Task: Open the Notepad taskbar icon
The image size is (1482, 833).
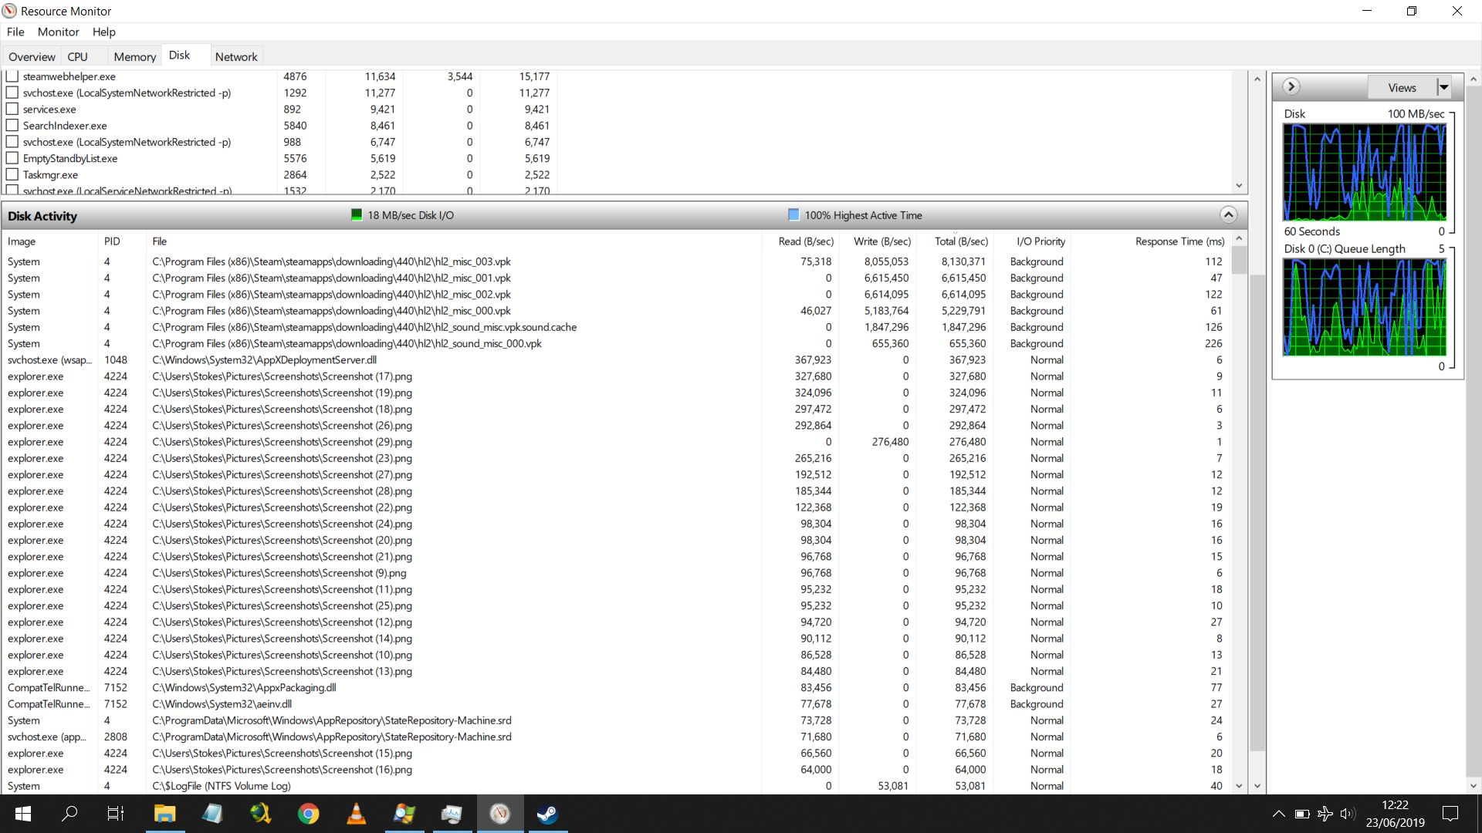Action: click(x=212, y=814)
